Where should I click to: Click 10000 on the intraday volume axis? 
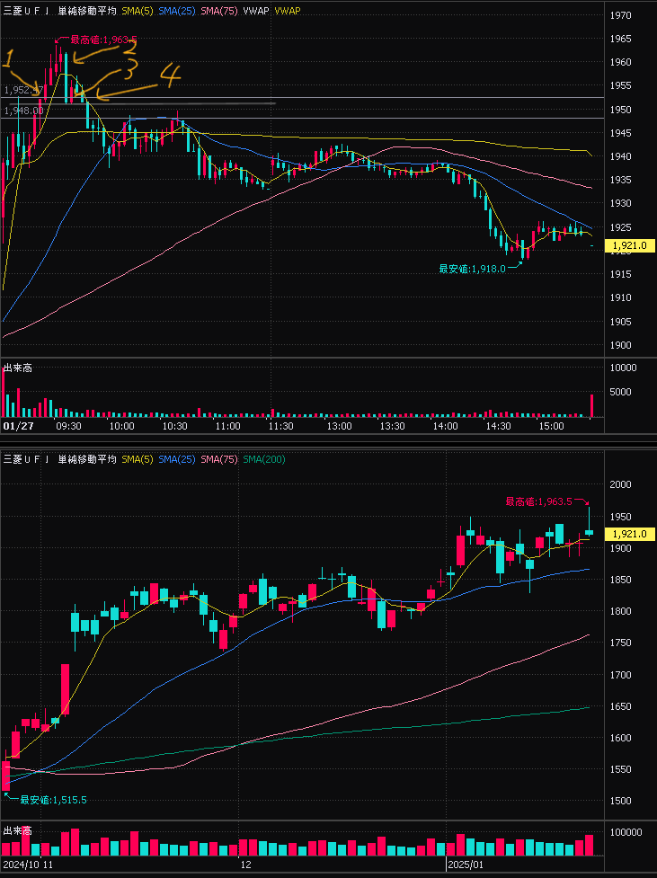pyautogui.click(x=624, y=368)
